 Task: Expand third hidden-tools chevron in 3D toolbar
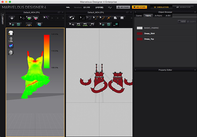[x=63, y=18]
